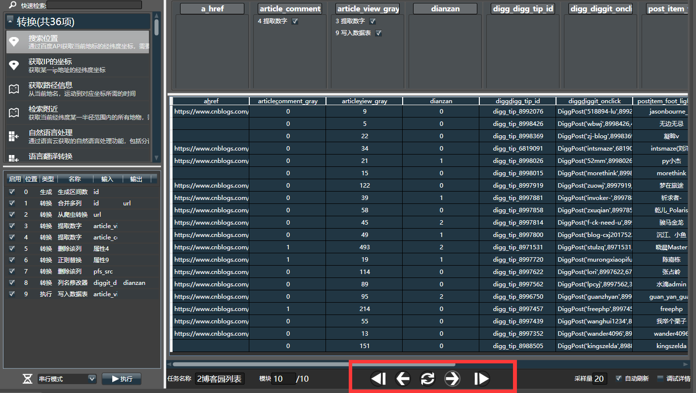Sort table by articleview_gray header

pyautogui.click(x=364, y=101)
